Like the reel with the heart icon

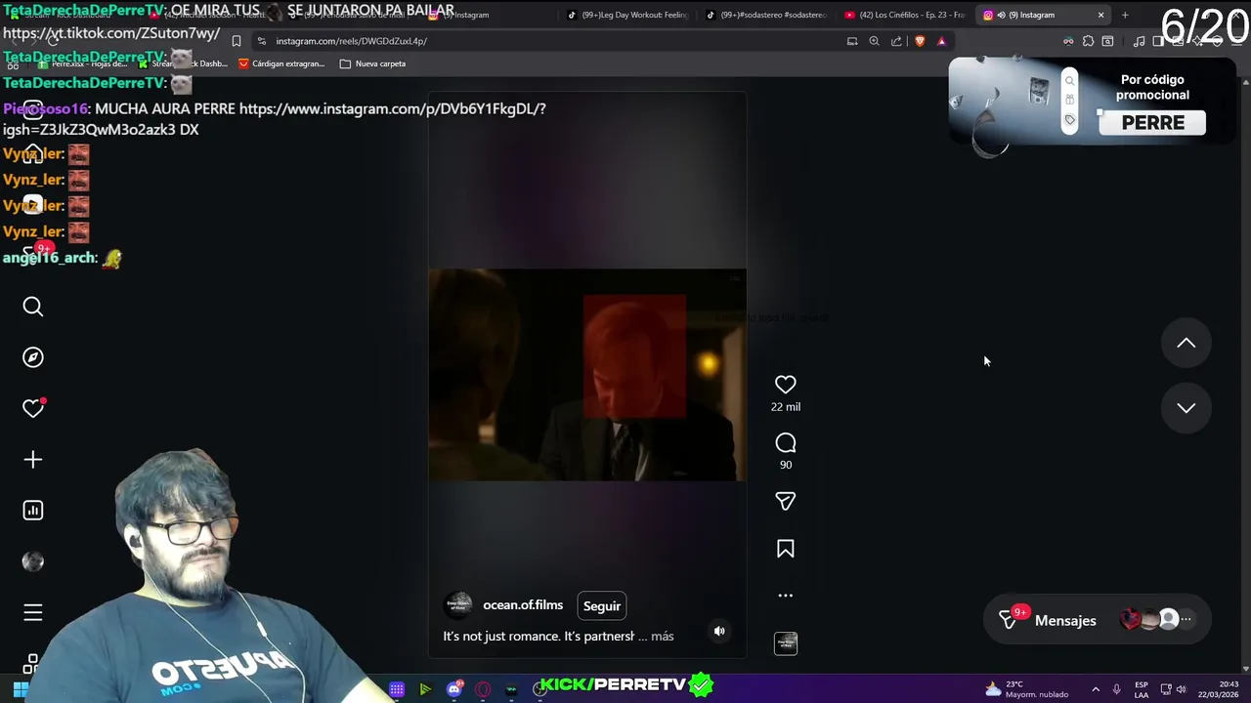pos(785,385)
